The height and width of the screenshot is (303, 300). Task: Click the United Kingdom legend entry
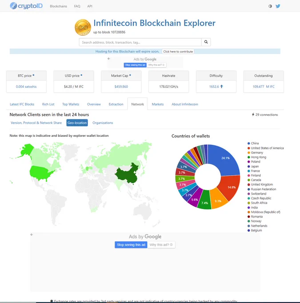pos(260,184)
